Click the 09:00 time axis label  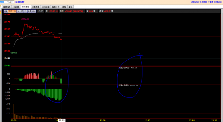(14, 120)
